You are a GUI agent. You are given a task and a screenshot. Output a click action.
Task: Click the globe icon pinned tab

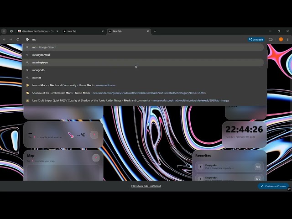point(11,31)
